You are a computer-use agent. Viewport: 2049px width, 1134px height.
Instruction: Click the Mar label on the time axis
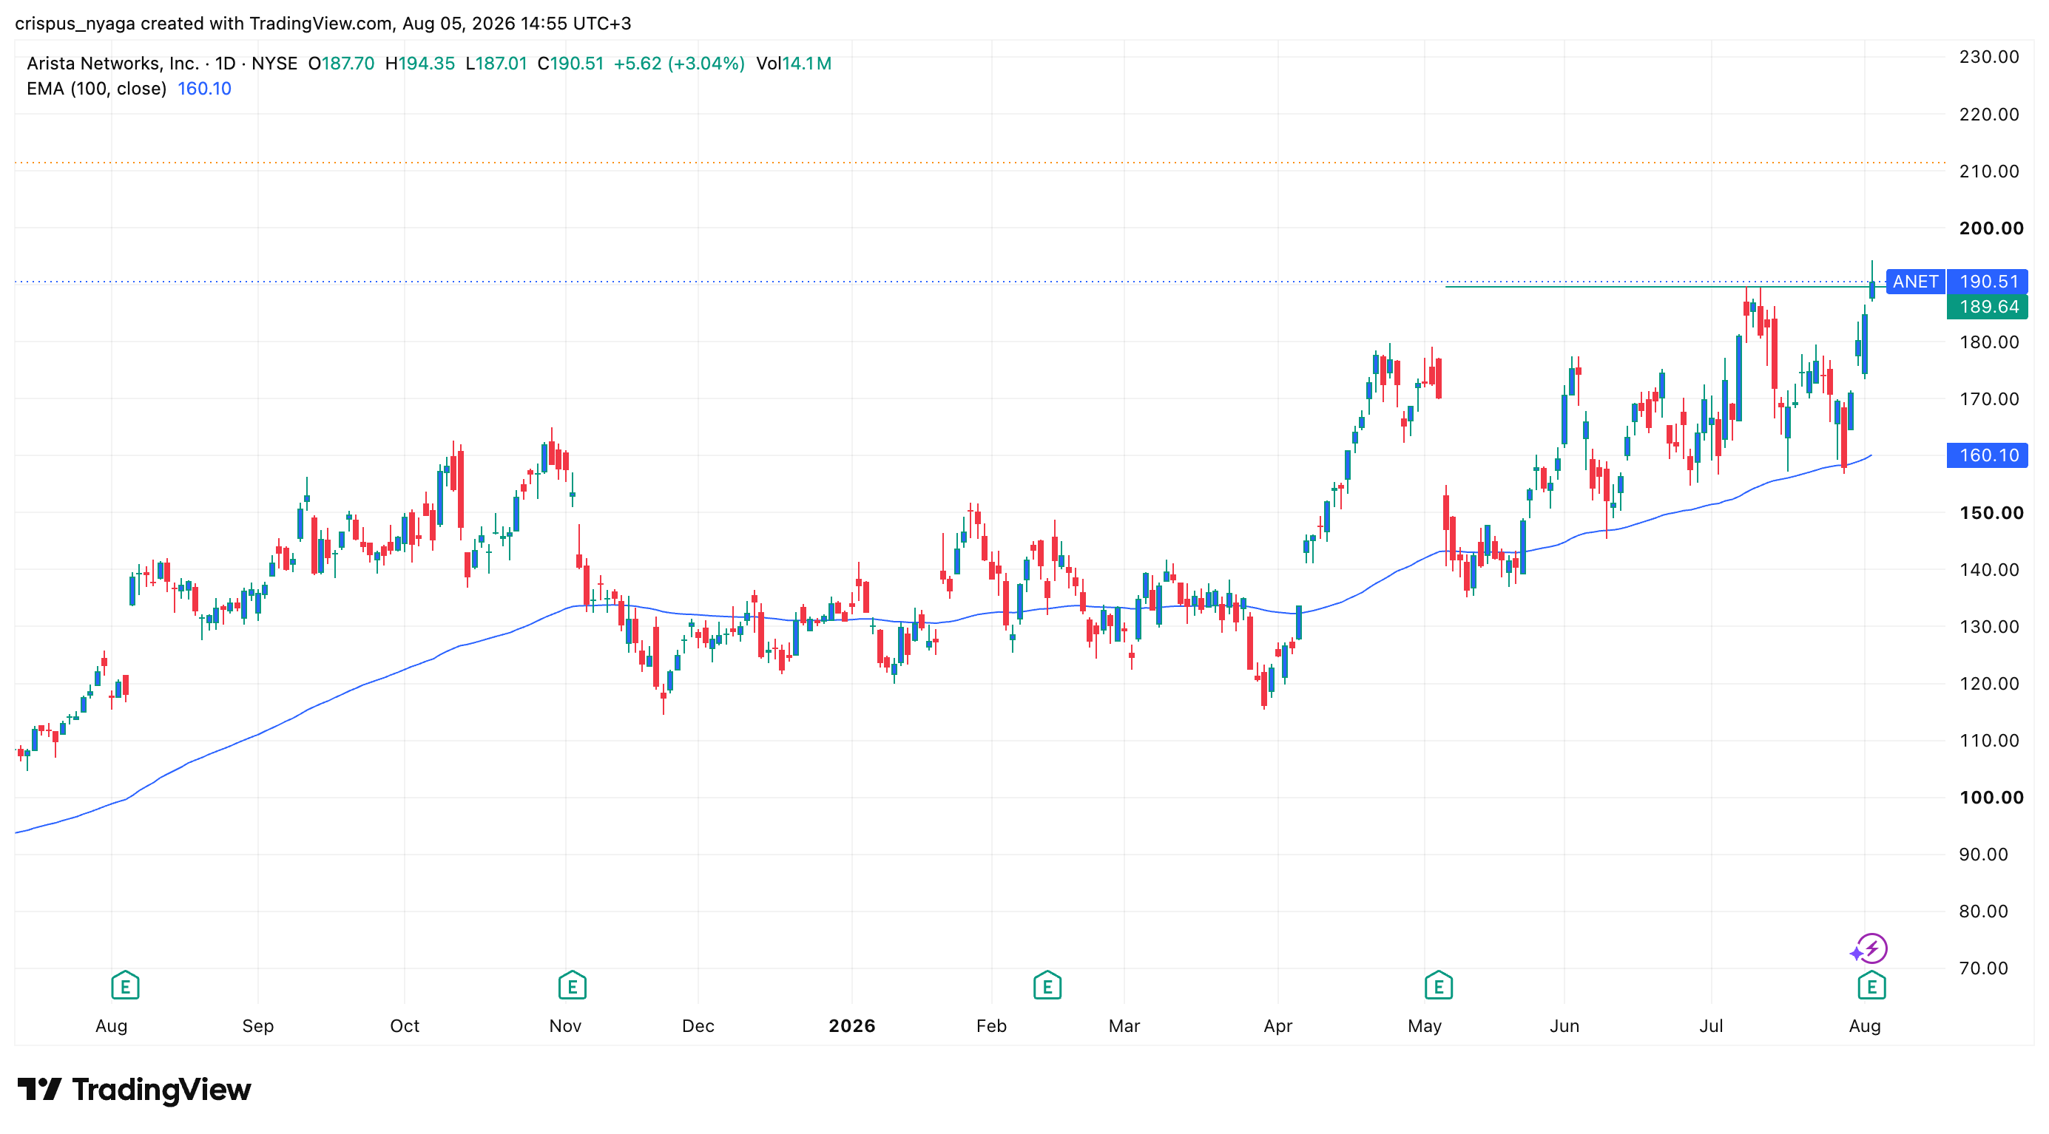1124,1026
